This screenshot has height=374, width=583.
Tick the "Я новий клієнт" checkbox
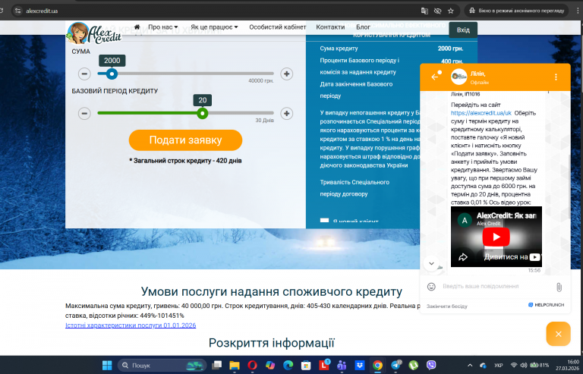point(324,221)
